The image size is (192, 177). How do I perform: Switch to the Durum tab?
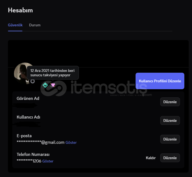[x=35, y=25]
